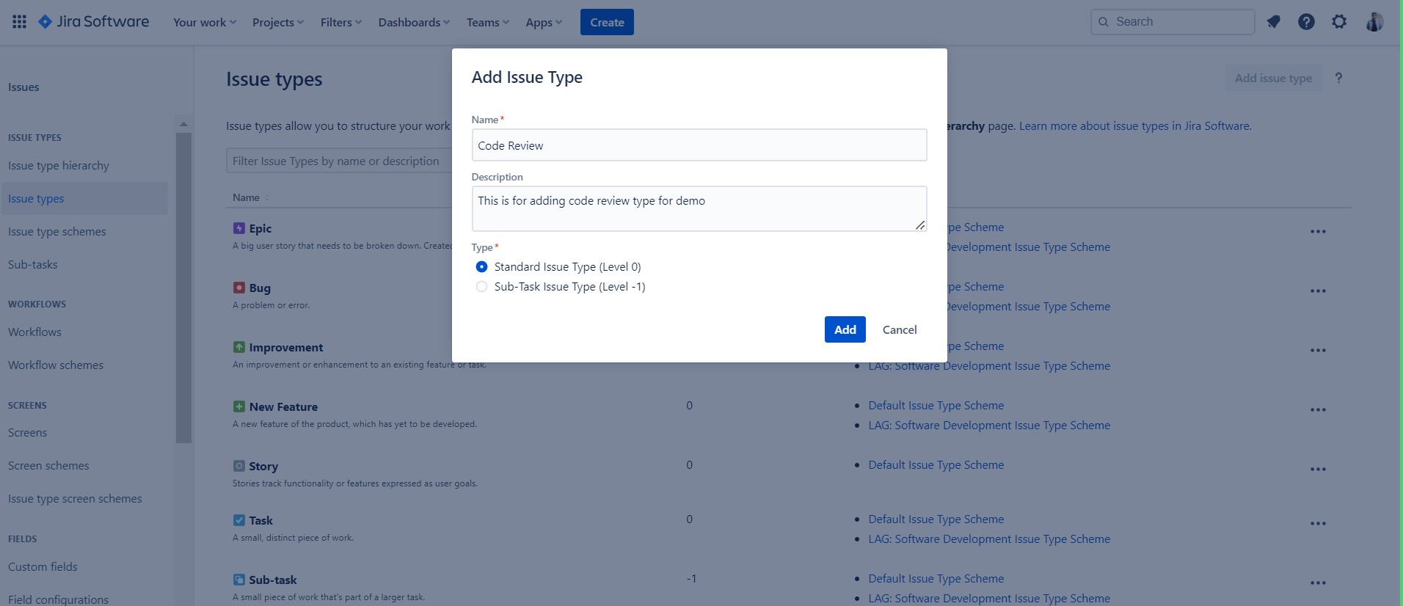This screenshot has height=606, width=1403.
Task: Click the Jira Software logo
Action: click(x=94, y=22)
